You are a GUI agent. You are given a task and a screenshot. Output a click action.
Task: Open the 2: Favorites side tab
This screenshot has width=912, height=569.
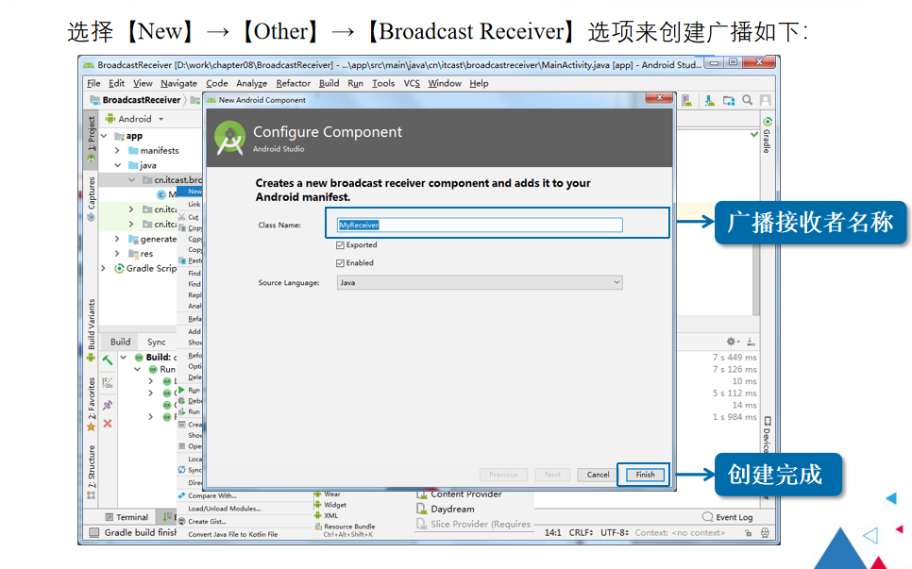(x=92, y=403)
